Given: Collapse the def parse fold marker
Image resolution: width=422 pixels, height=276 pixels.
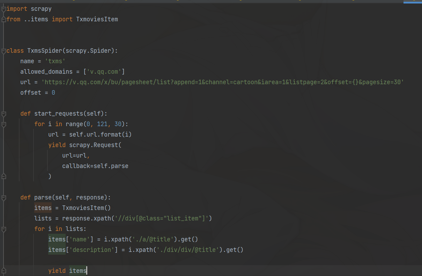Looking at the screenshot, I should tap(3, 197).
